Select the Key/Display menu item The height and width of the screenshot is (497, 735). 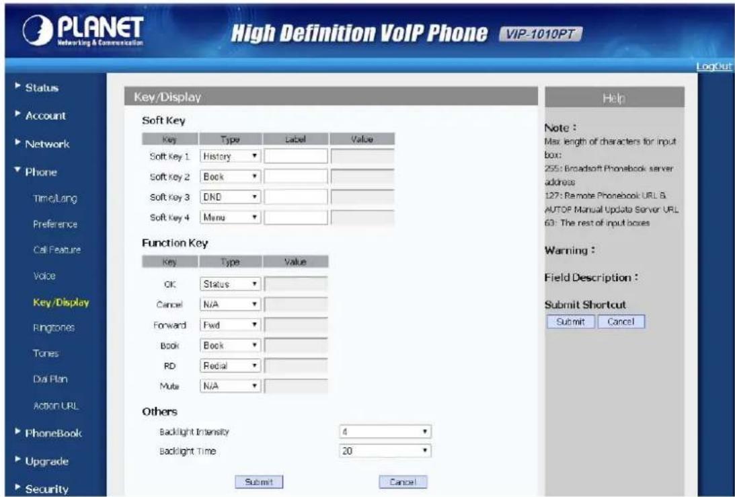tap(61, 303)
